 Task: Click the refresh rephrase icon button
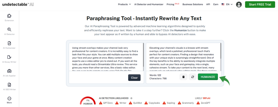pyautogui.click(x=193, y=77)
